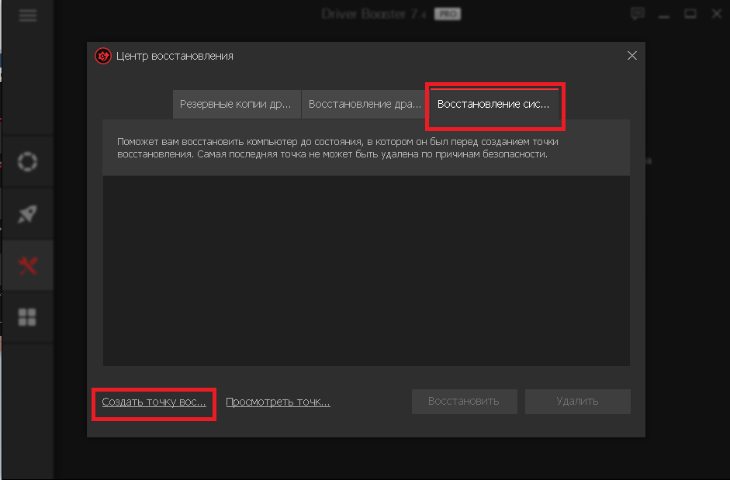
Task: Minimize the Driver Booster window
Action: (x=664, y=14)
